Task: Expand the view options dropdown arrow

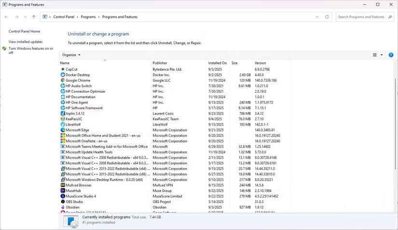Action: [x=382, y=55]
